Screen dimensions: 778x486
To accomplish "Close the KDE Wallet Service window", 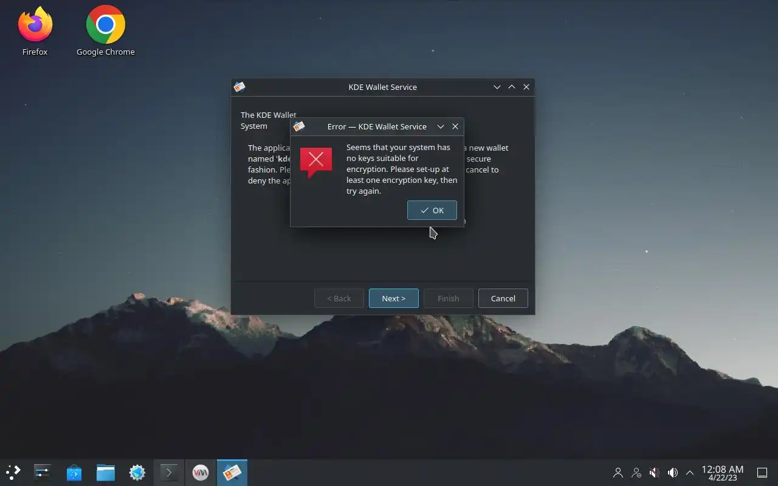I will (x=526, y=87).
